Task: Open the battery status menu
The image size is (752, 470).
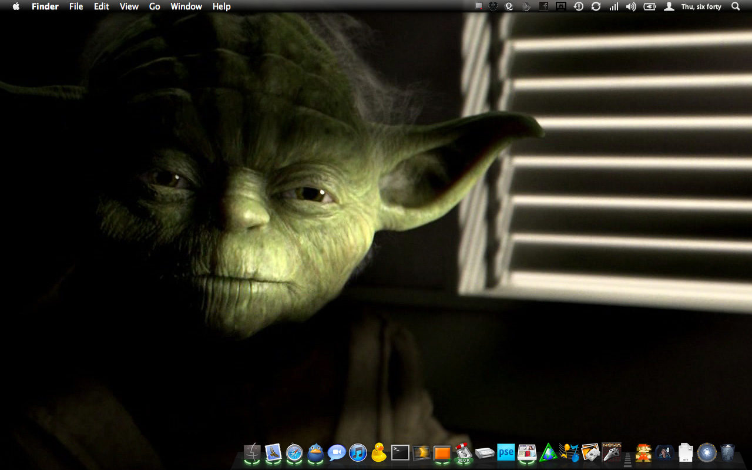Action: [650, 6]
